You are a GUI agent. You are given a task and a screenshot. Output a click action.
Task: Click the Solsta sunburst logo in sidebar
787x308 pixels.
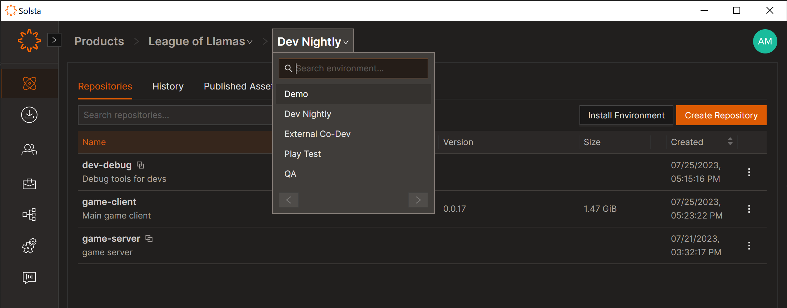pyautogui.click(x=29, y=41)
